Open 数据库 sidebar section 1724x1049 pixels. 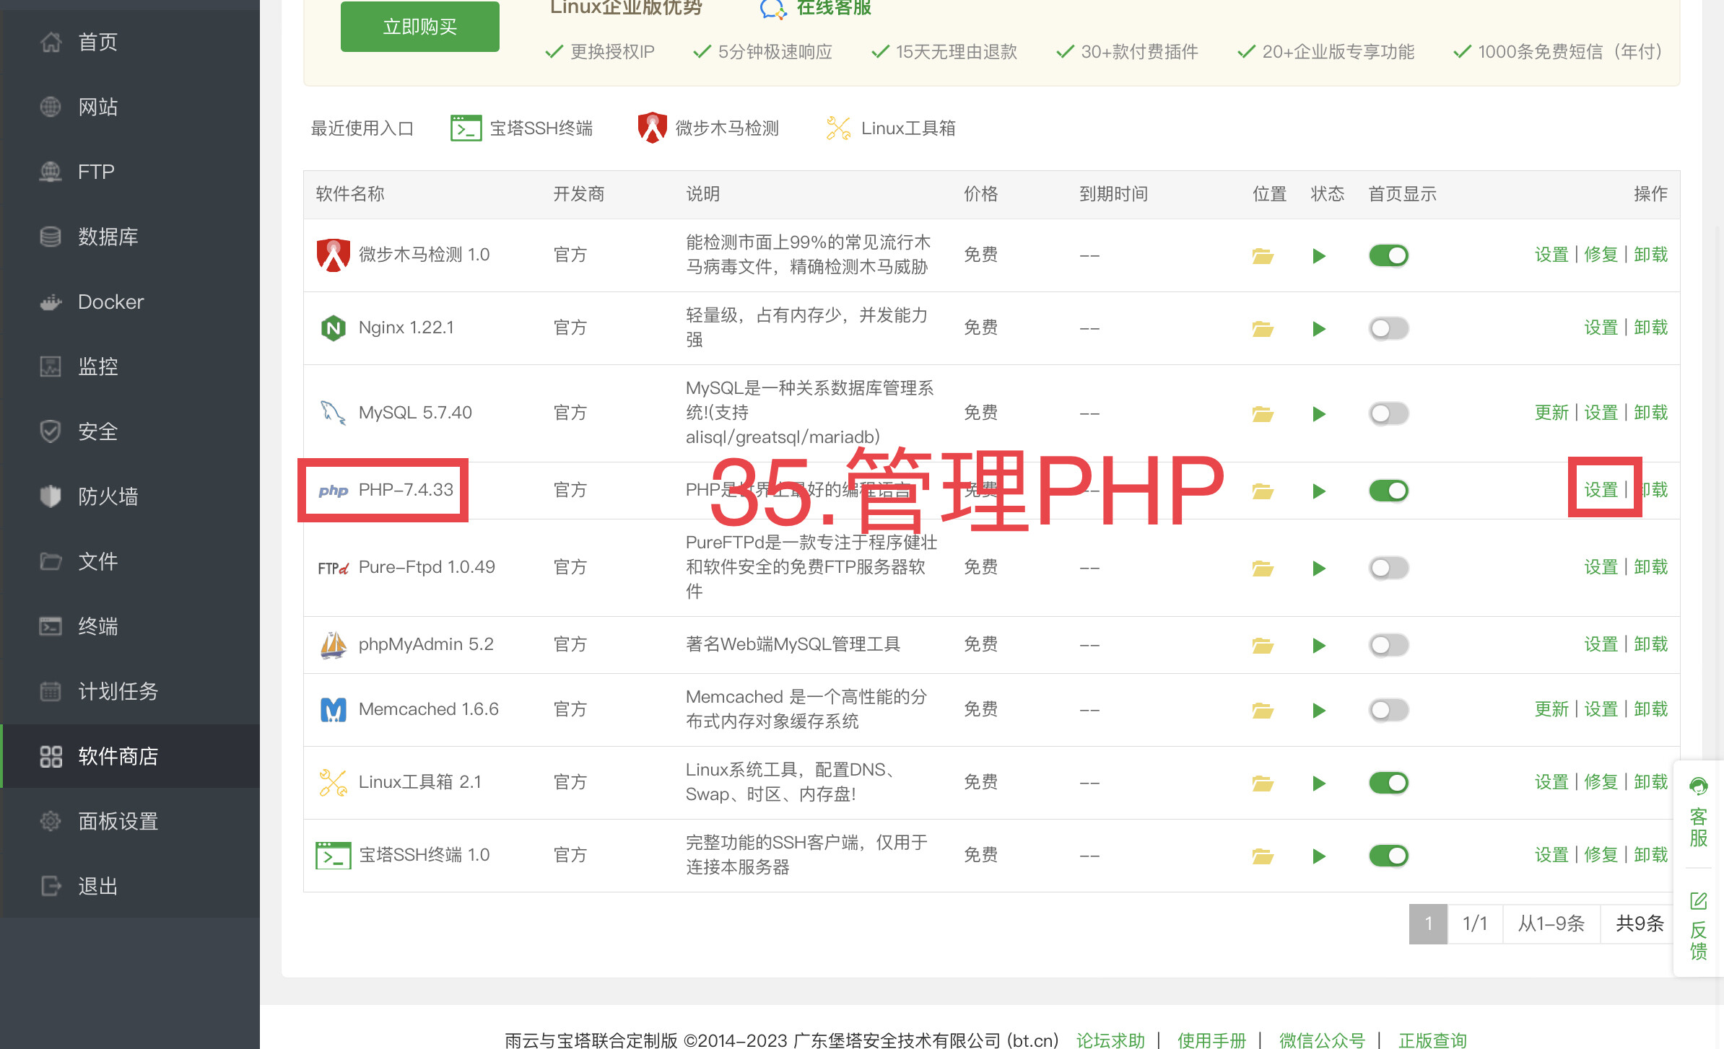pyautogui.click(x=130, y=237)
